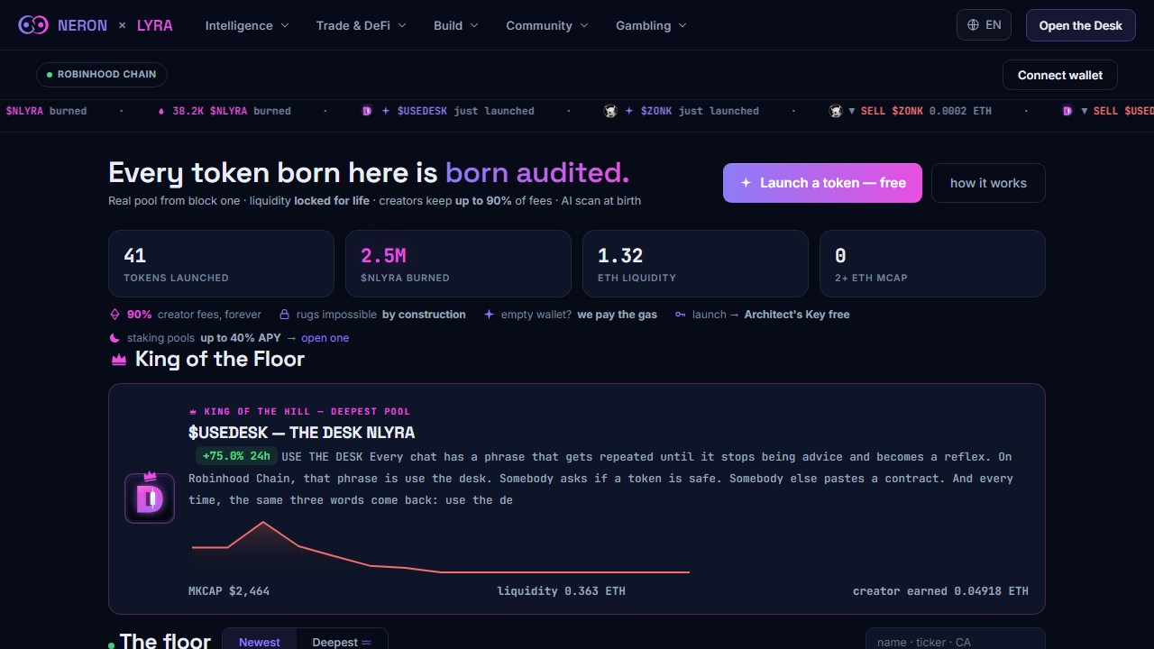
Task: Click the token avatar before $ZONK just launched
Action: (610, 111)
